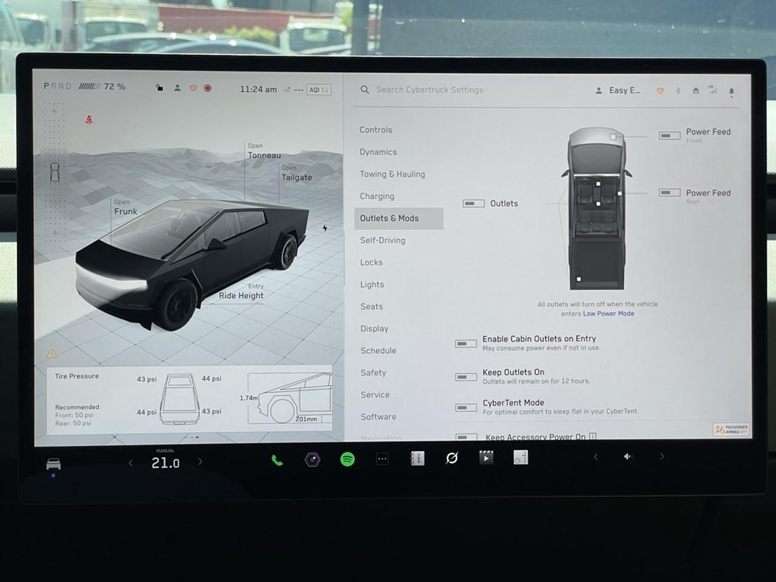Tap the Sentry Mode red record icon
Image resolution: width=776 pixels, height=582 pixels.
click(207, 89)
